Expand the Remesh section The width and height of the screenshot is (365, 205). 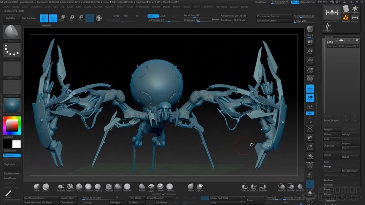coord(328,185)
